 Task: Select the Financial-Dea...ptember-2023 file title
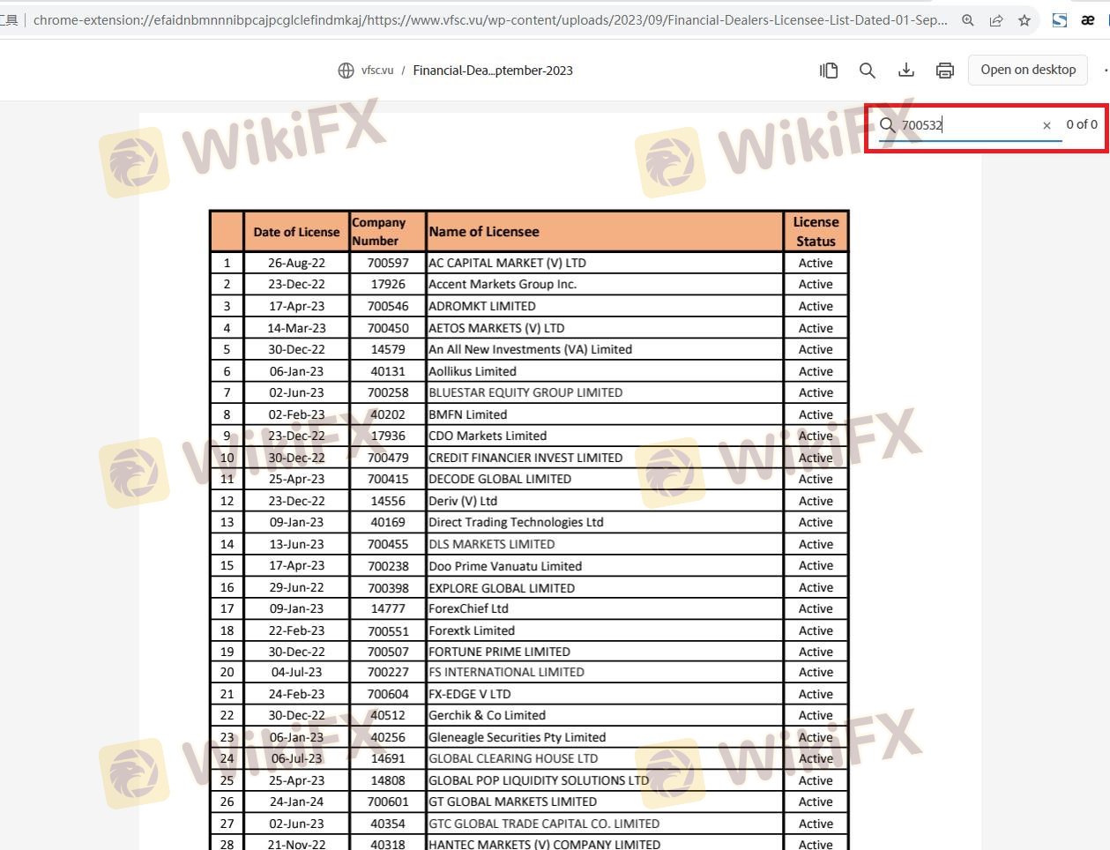[x=493, y=71]
